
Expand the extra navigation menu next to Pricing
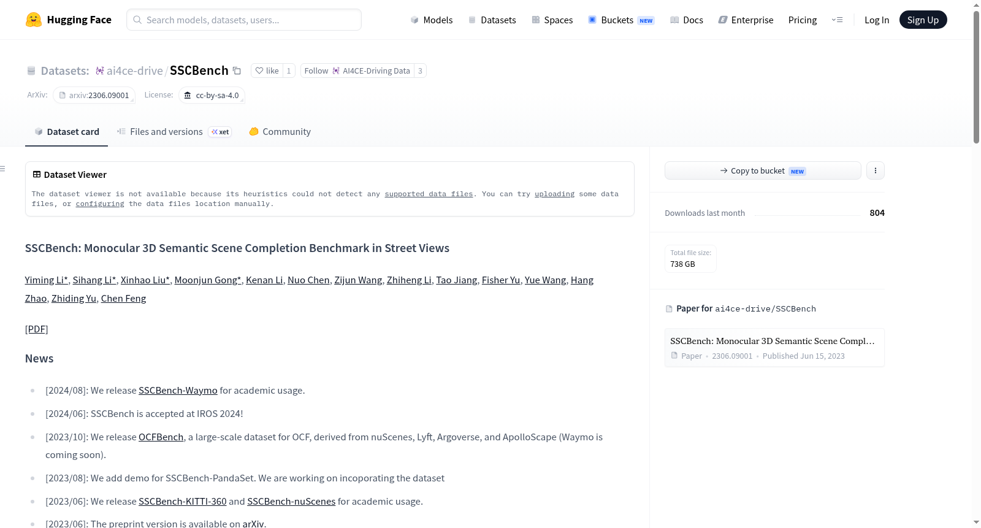point(837,20)
